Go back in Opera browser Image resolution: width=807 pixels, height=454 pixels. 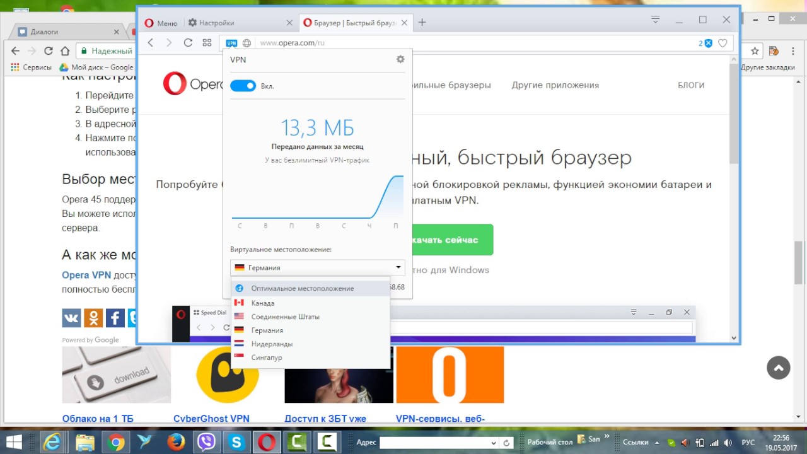click(x=151, y=43)
